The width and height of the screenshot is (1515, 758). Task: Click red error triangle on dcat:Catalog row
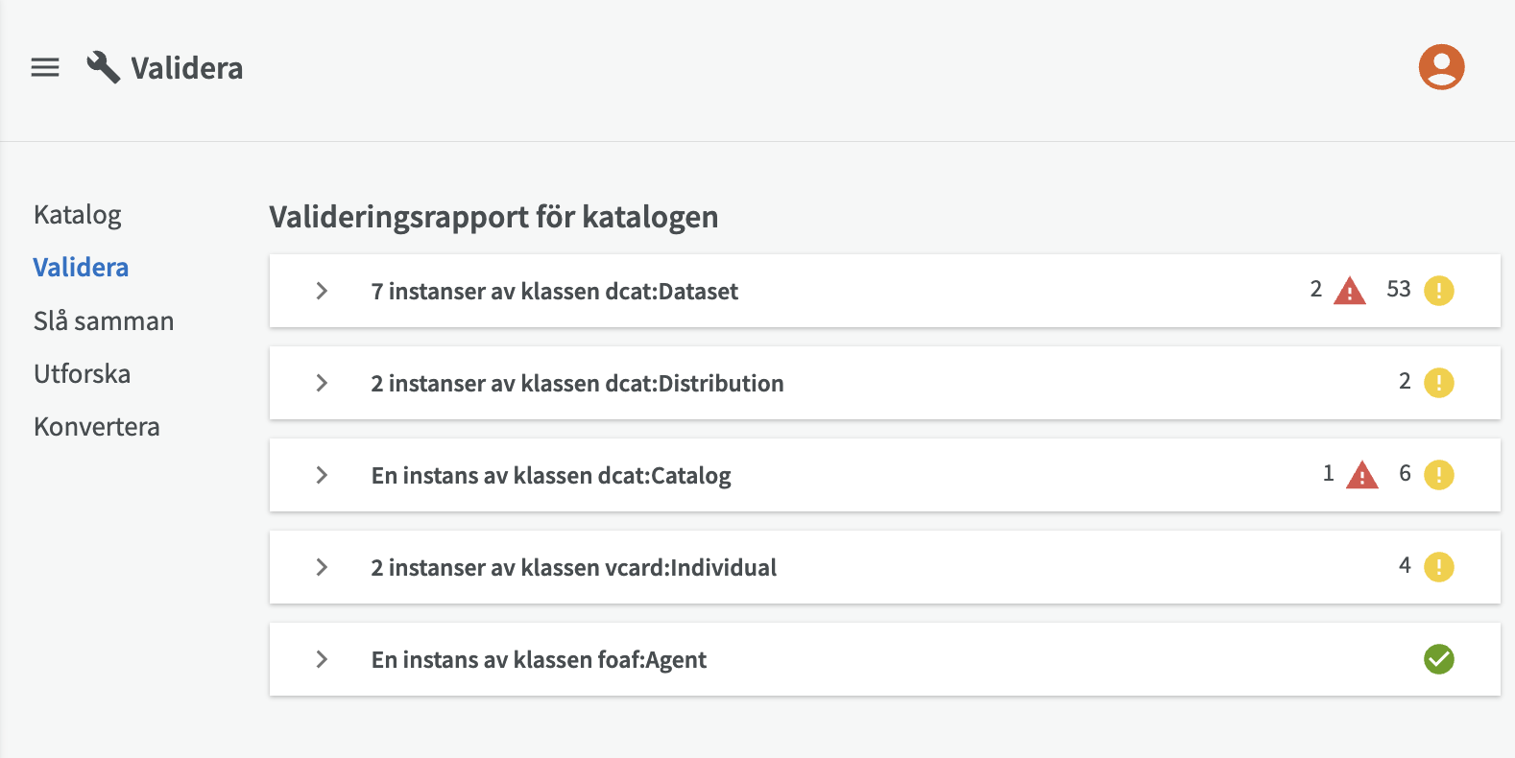[x=1362, y=474]
